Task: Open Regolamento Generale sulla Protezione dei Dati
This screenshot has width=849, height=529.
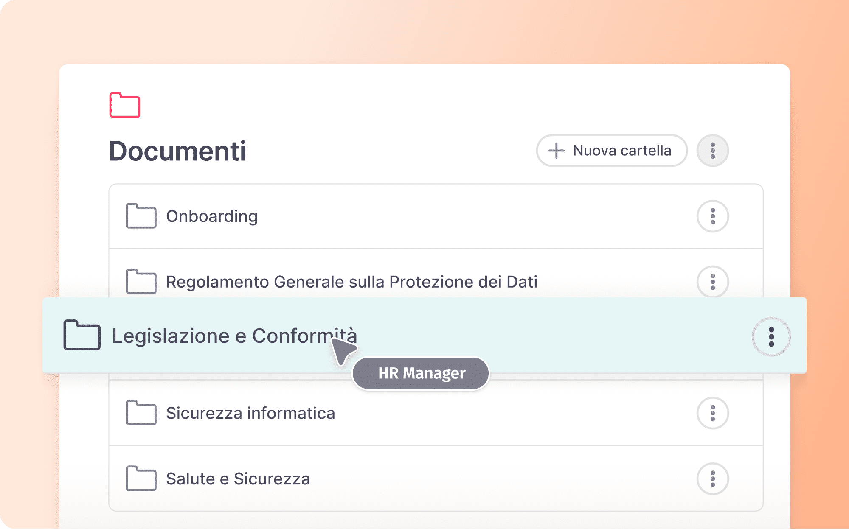Action: coord(351,282)
